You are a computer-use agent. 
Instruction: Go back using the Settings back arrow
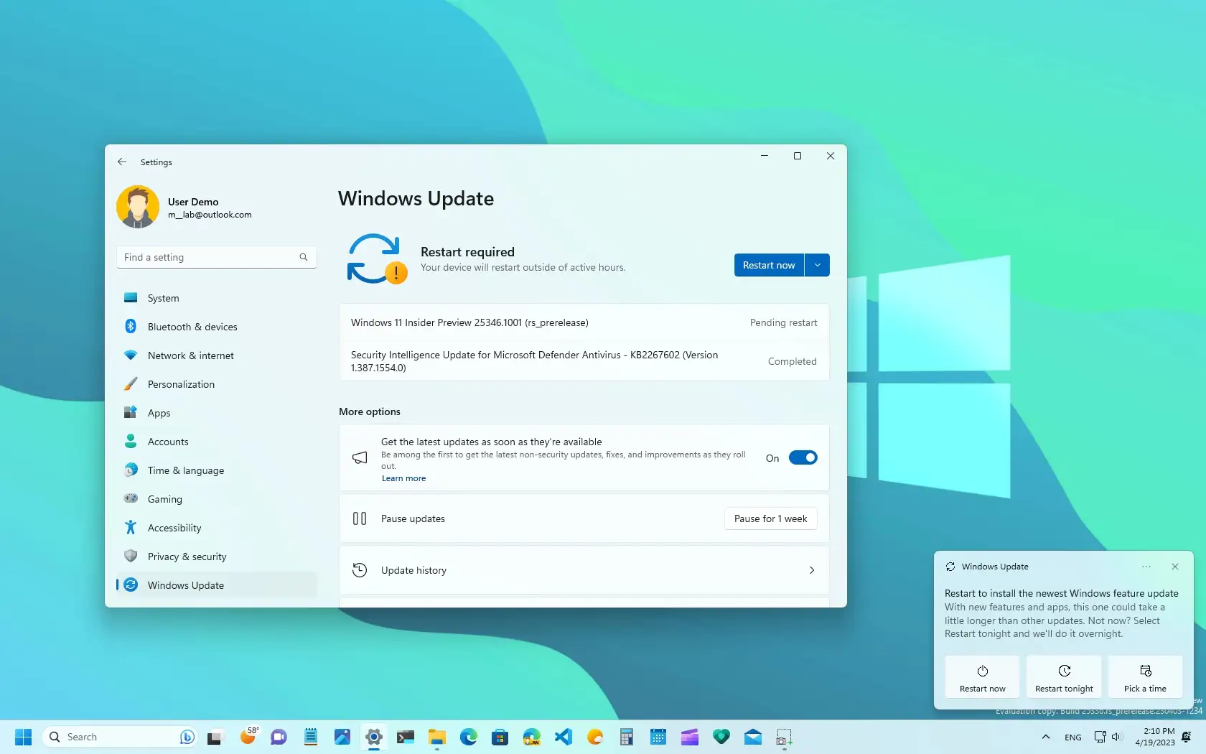tap(122, 162)
